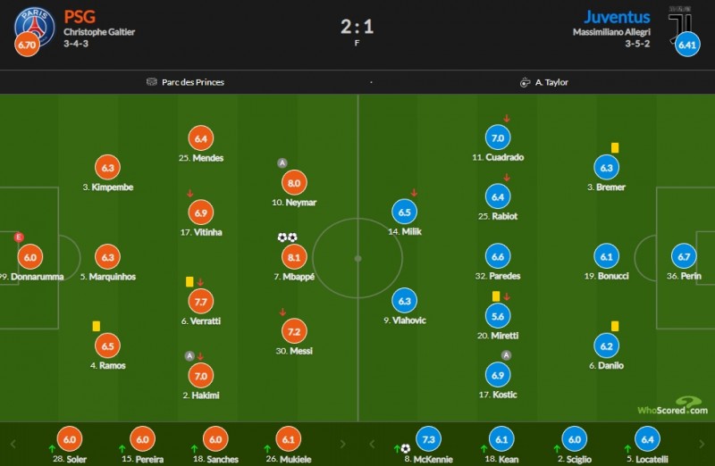Image resolution: width=715 pixels, height=466 pixels.
Task: Click Donnarumma's 6.0 rating circle
Action: pos(29,257)
